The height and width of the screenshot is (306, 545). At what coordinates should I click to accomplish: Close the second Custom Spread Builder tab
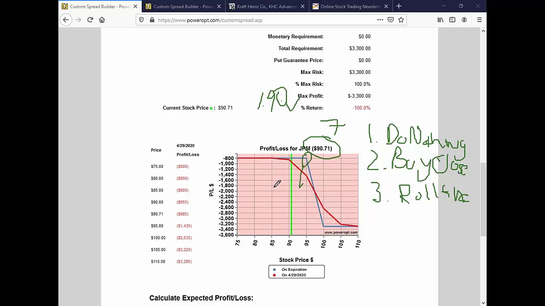pos(219,6)
